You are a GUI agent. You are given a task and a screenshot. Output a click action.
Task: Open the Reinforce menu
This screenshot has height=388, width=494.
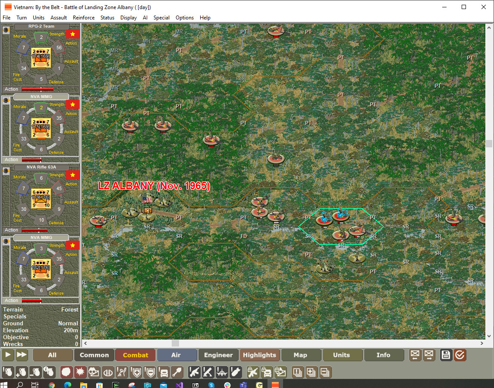coord(84,18)
